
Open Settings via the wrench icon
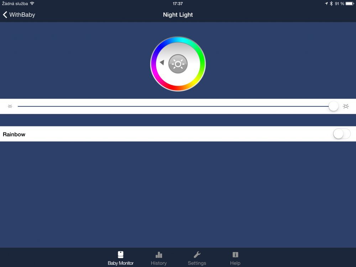(197, 254)
